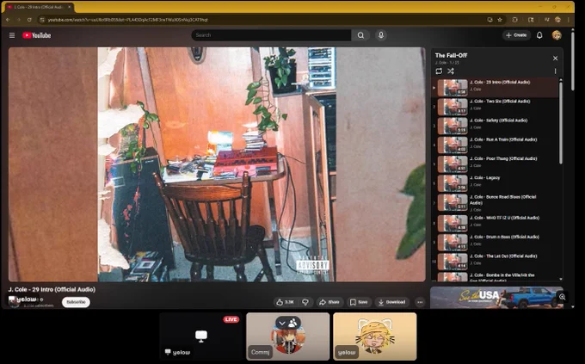Download the video
This screenshot has width=585, height=364.
pyautogui.click(x=391, y=302)
